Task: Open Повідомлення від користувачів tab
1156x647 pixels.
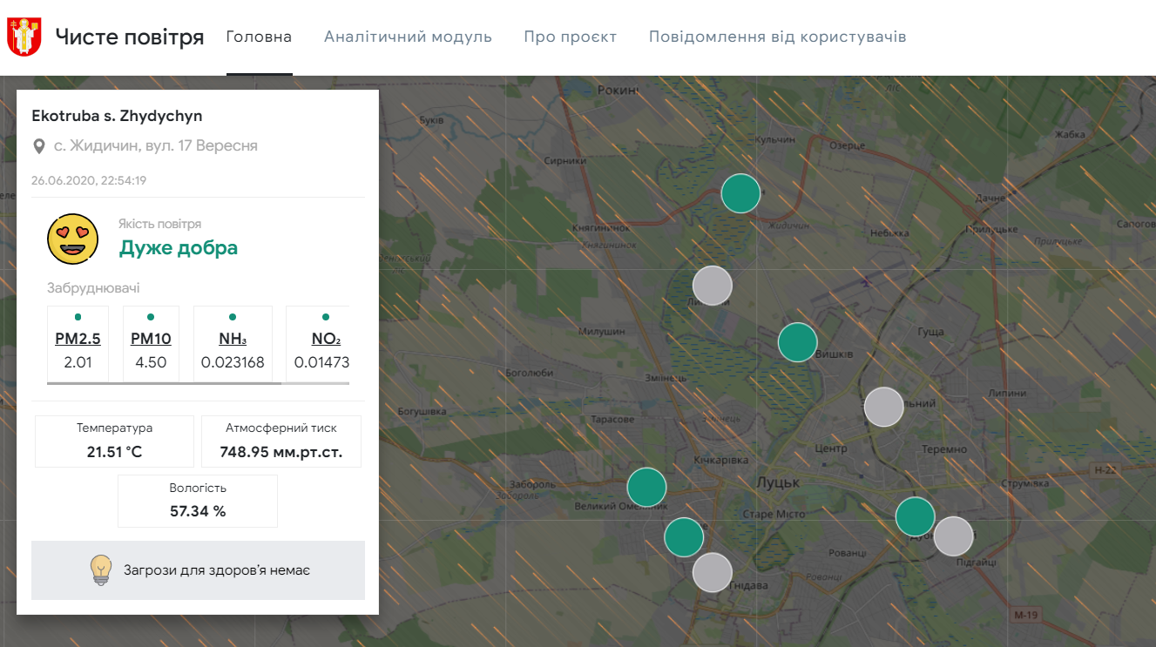Action: (x=778, y=37)
